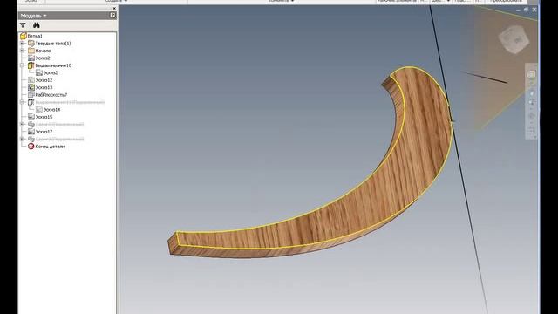
Task: Click the Эскиз13 sketch icon
Action: click(31, 87)
